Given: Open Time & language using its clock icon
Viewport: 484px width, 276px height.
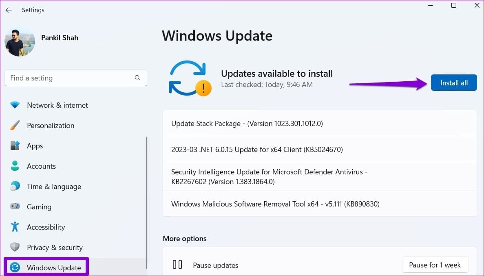Looking at the screenshot, I should click(15, 186).
